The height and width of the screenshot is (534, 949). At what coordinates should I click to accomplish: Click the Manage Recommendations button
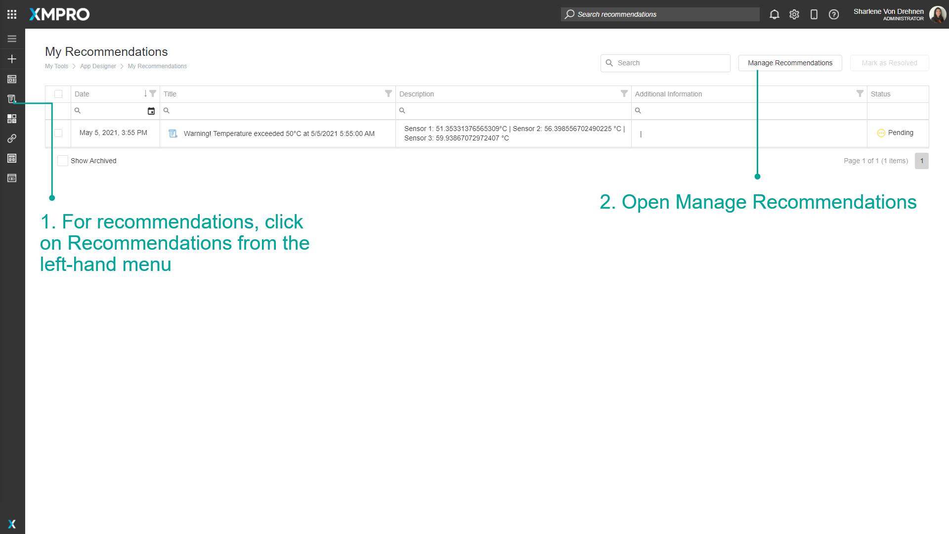(790, 63)
